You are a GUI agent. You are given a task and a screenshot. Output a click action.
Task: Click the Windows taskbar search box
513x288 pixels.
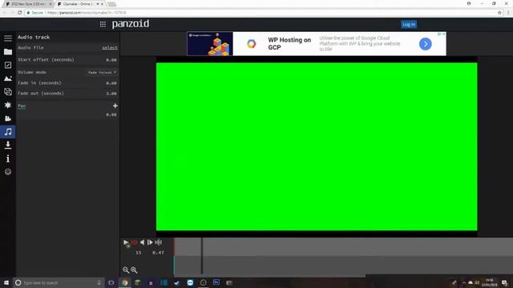click(x=59, y=282)
